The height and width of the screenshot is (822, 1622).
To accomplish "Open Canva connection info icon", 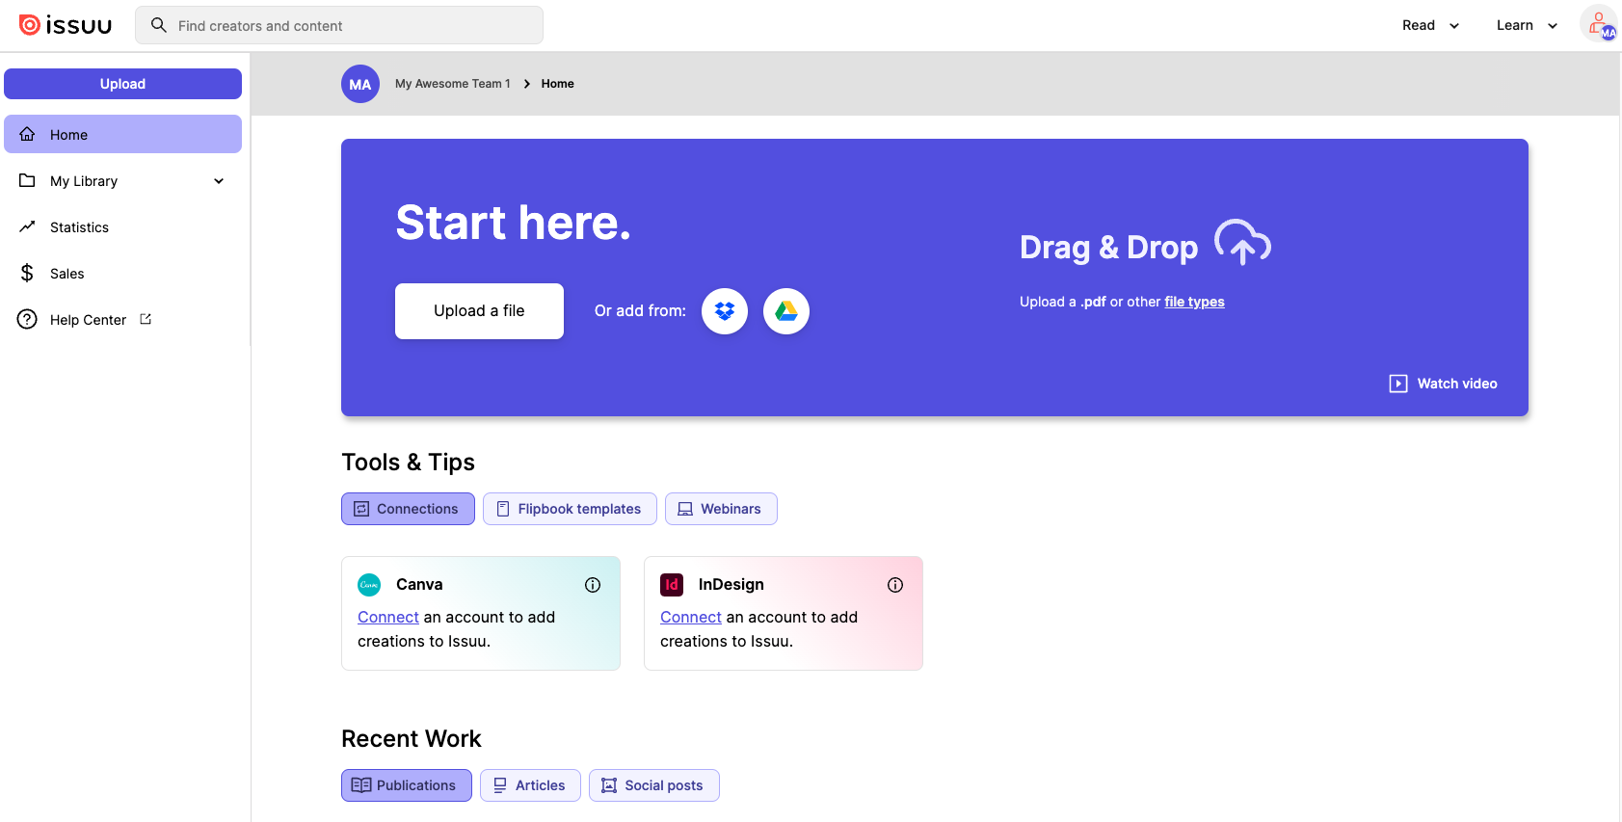I will (593, 585).
